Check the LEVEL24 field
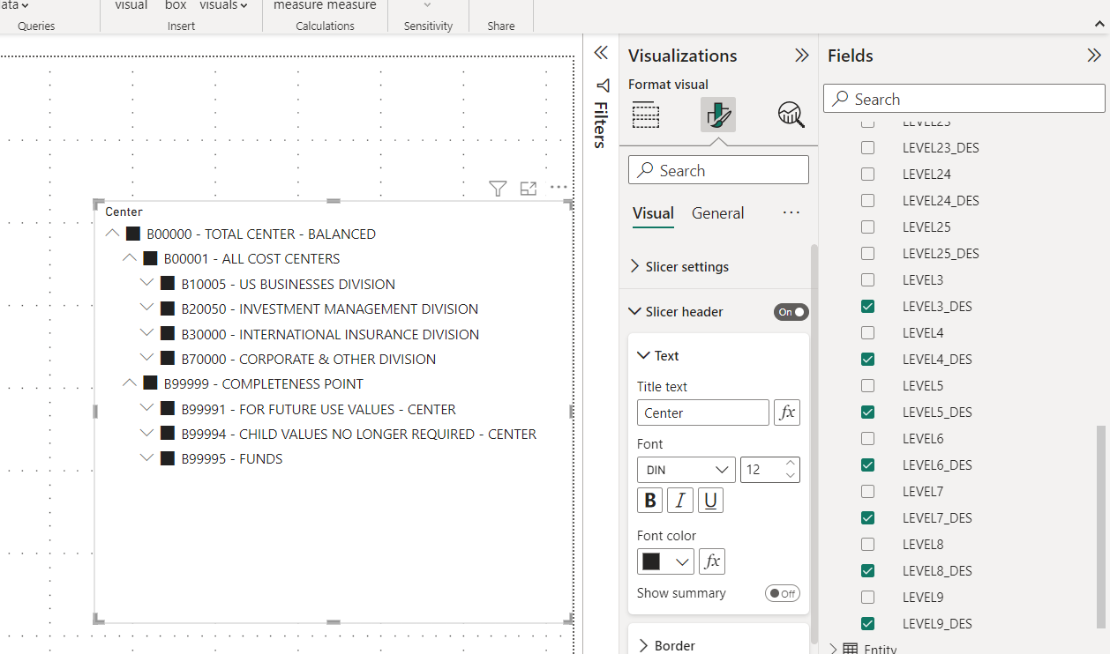 point(867,174)
